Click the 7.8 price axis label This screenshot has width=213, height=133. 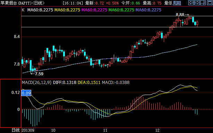17,64
